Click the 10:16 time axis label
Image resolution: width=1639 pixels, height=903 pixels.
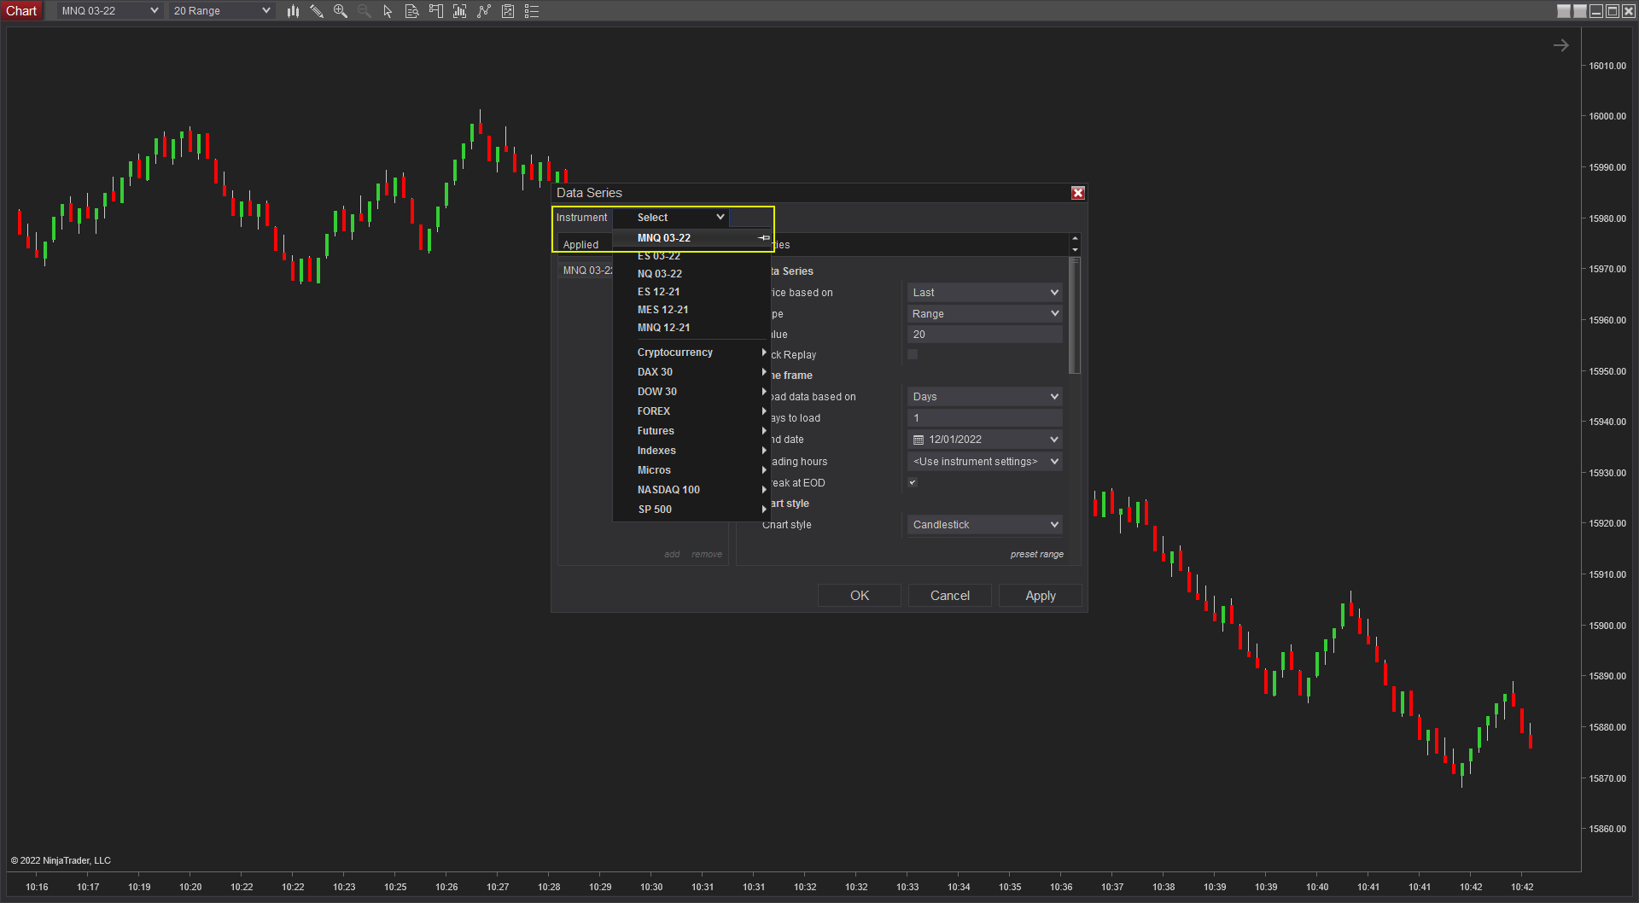37,887
